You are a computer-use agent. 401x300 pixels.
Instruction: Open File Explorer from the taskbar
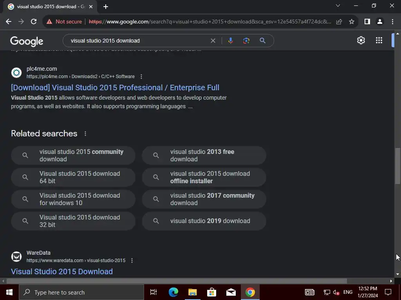pos(192,292)
